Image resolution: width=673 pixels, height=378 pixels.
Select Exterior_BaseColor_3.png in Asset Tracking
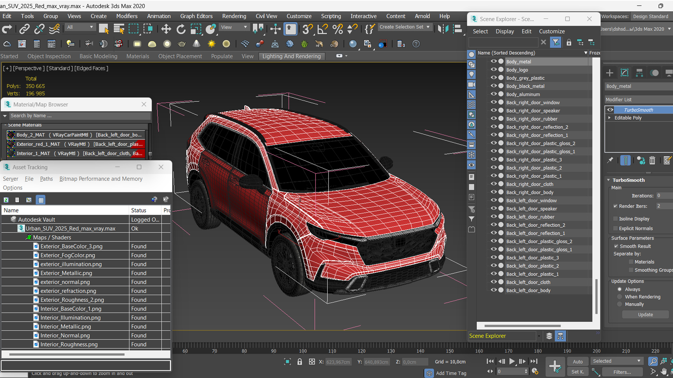pyautogui.click(x=72, y=246)
